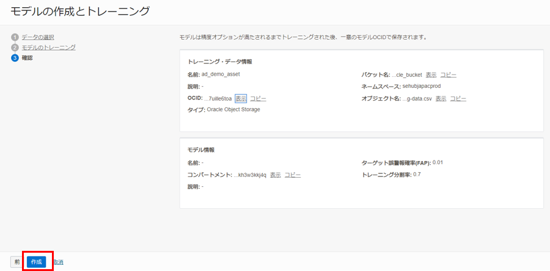This screenshot has height=271, width=550.
Task: Show the full OCID via 表示
Action: [x=241, y=98]
